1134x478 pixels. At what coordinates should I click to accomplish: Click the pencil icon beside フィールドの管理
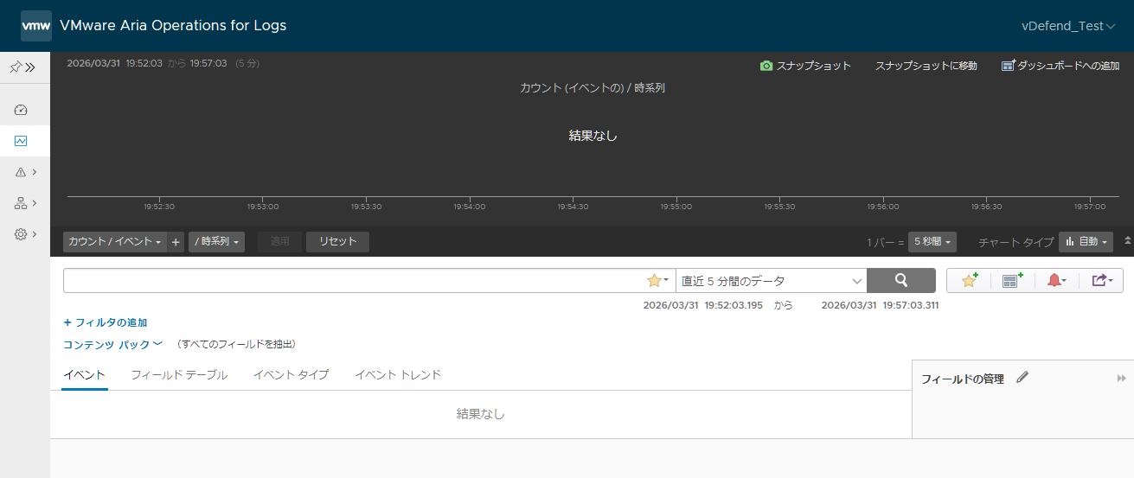point(1022,378)
